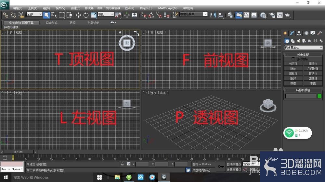Image resolution: width=325 pixels, height=182 pixels.
Task: Activate the Select and Scale tool
Action: pyautogui.click(x=94, y=15)
